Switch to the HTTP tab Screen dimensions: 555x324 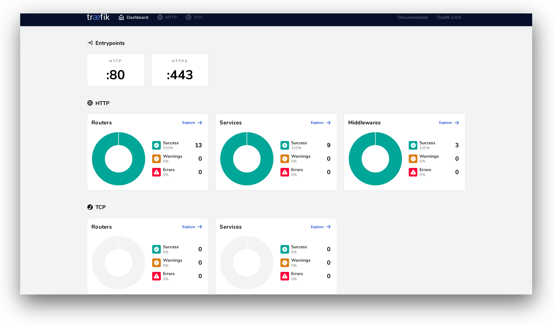tap(167, 17)
